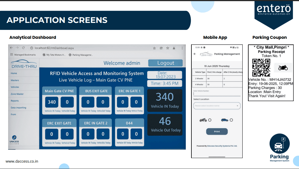
Task: Tap the mobile app back arrow
Action: pyautogui.click(x=195, y=54)
